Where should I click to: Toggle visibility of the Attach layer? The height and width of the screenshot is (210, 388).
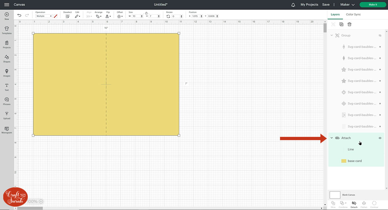pyautogui.click(x=380, y=138)
